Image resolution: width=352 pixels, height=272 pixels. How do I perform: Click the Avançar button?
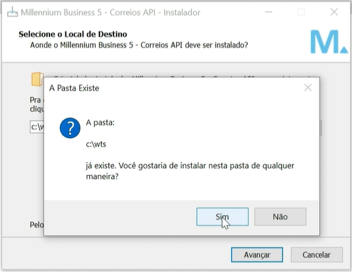[x=257, y=255]
